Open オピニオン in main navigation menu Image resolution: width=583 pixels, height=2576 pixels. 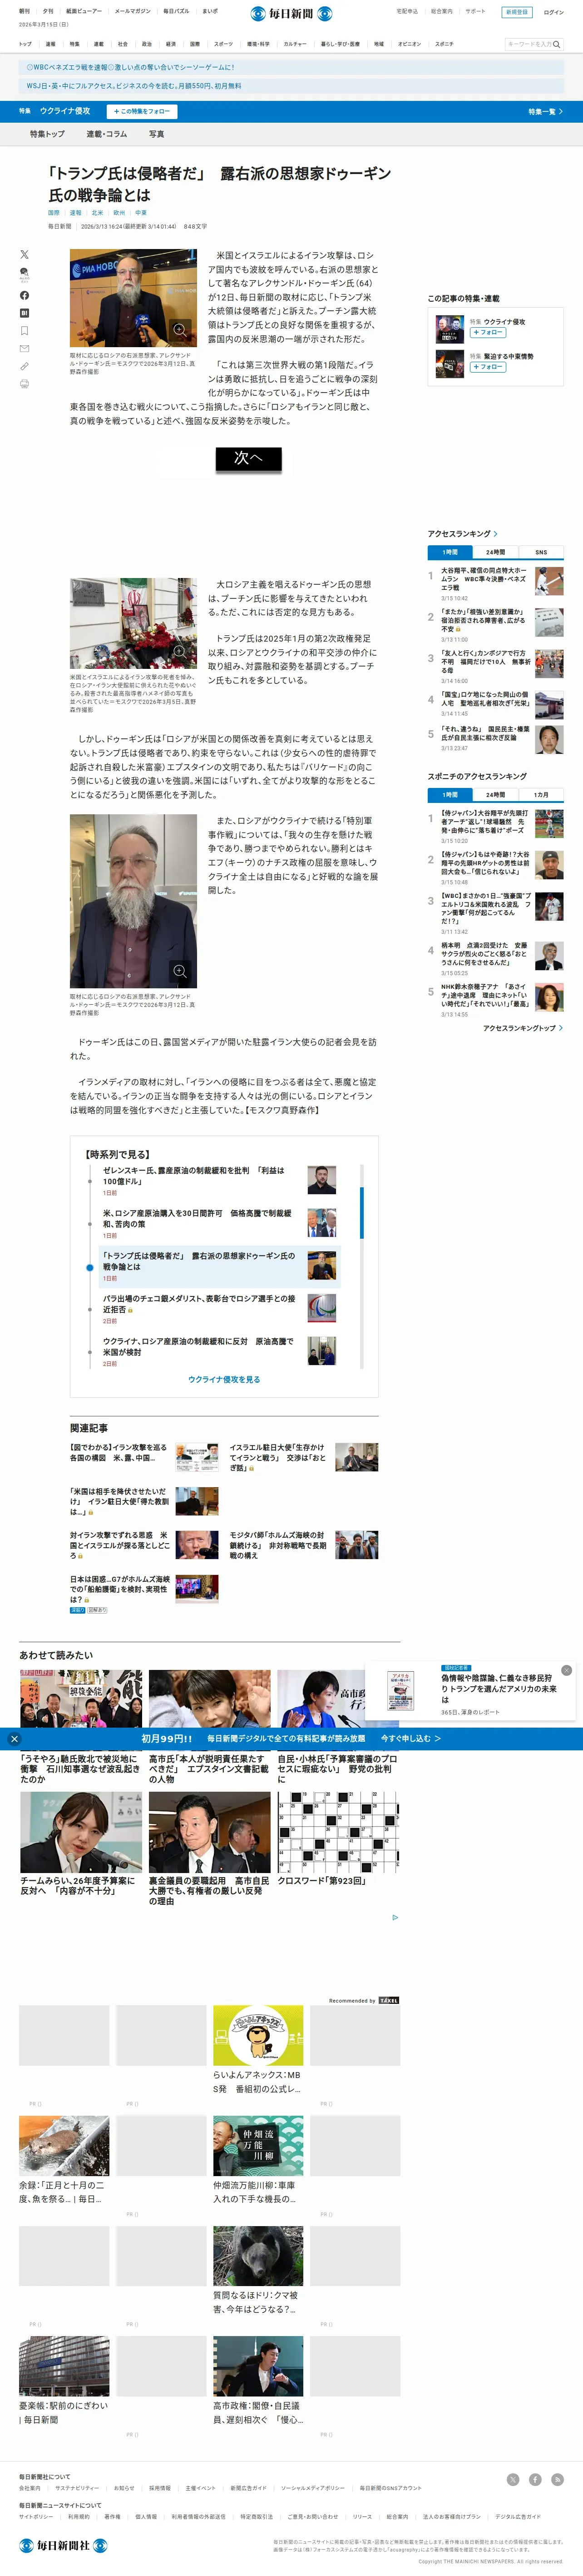[409, 44]
